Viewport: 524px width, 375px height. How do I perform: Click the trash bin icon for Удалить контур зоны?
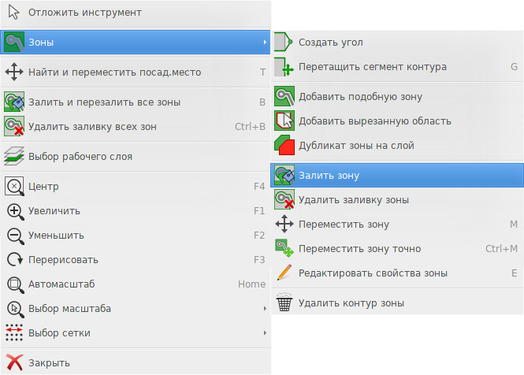coord(284,303)
